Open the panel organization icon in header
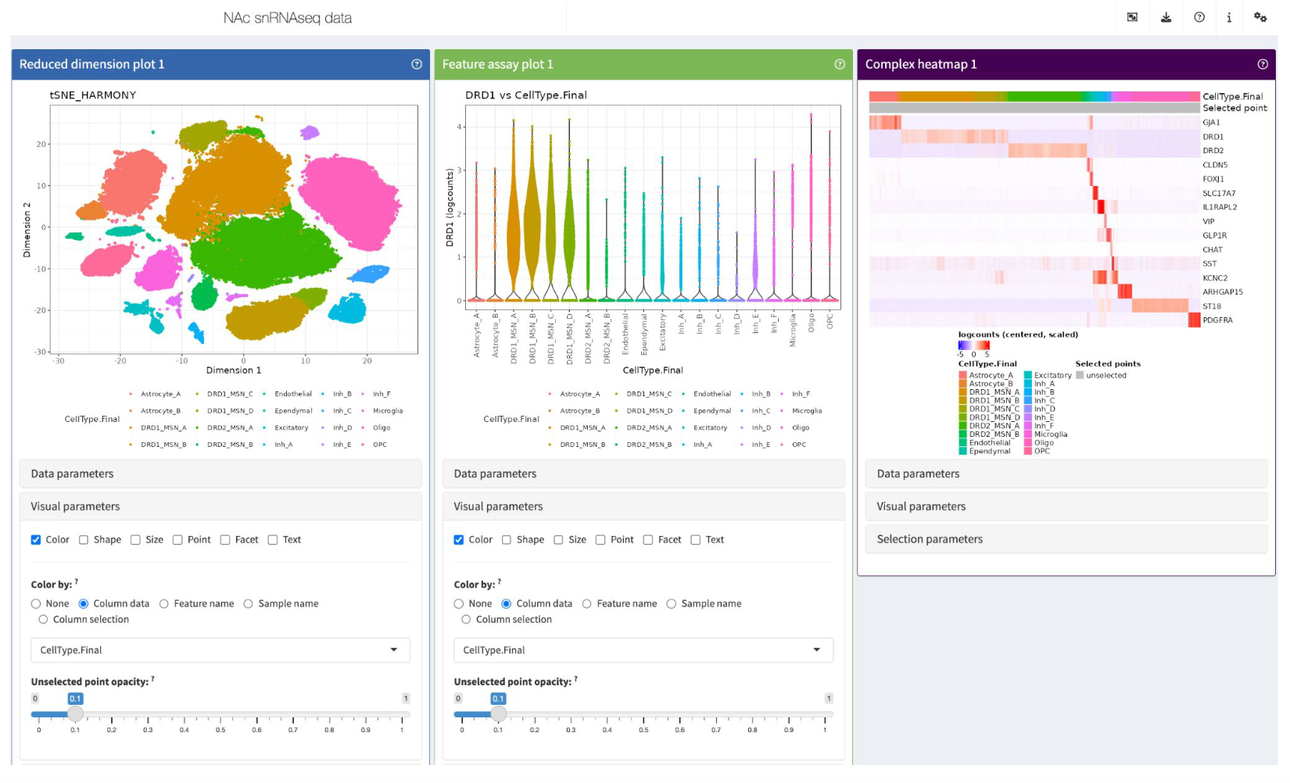The height and width of the screenshot is (783, 1290). click(x=1132, y=17)
